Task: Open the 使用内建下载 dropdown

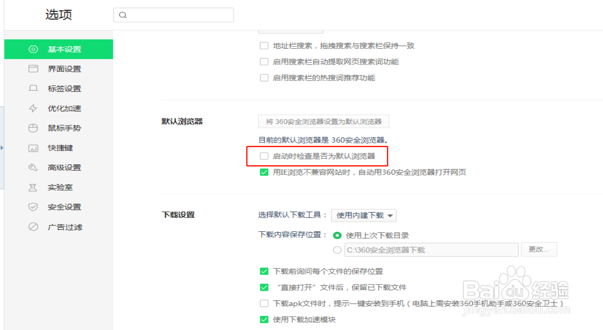Action: 364,215
